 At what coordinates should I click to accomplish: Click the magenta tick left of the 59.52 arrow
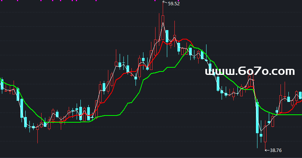click(156, 1)
